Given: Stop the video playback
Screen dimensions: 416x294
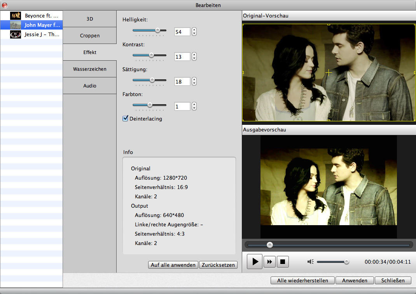Looking at the screenshot, I should coord(283,262).
